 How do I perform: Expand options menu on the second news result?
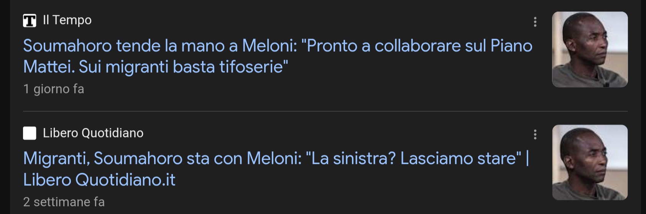(x=535, y=134)
